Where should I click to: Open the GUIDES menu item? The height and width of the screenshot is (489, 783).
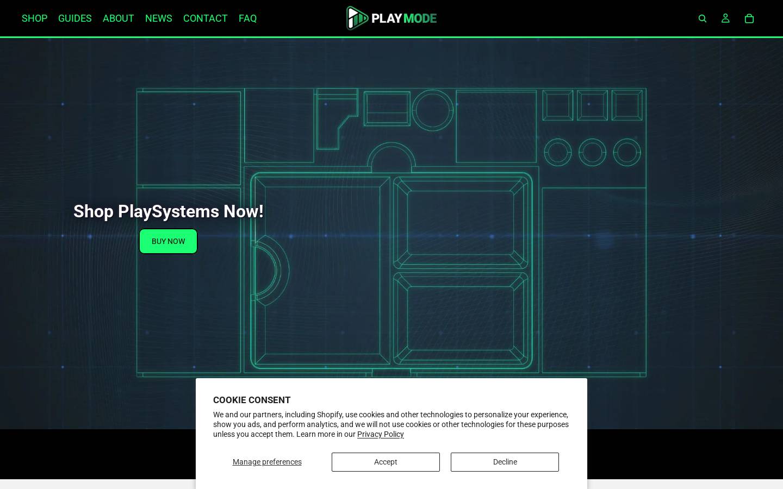tap(75, 18)
